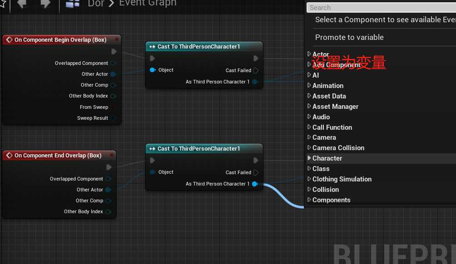
Task: Select the On Component End Overlap (Box) node title
Action: point(58,156)
